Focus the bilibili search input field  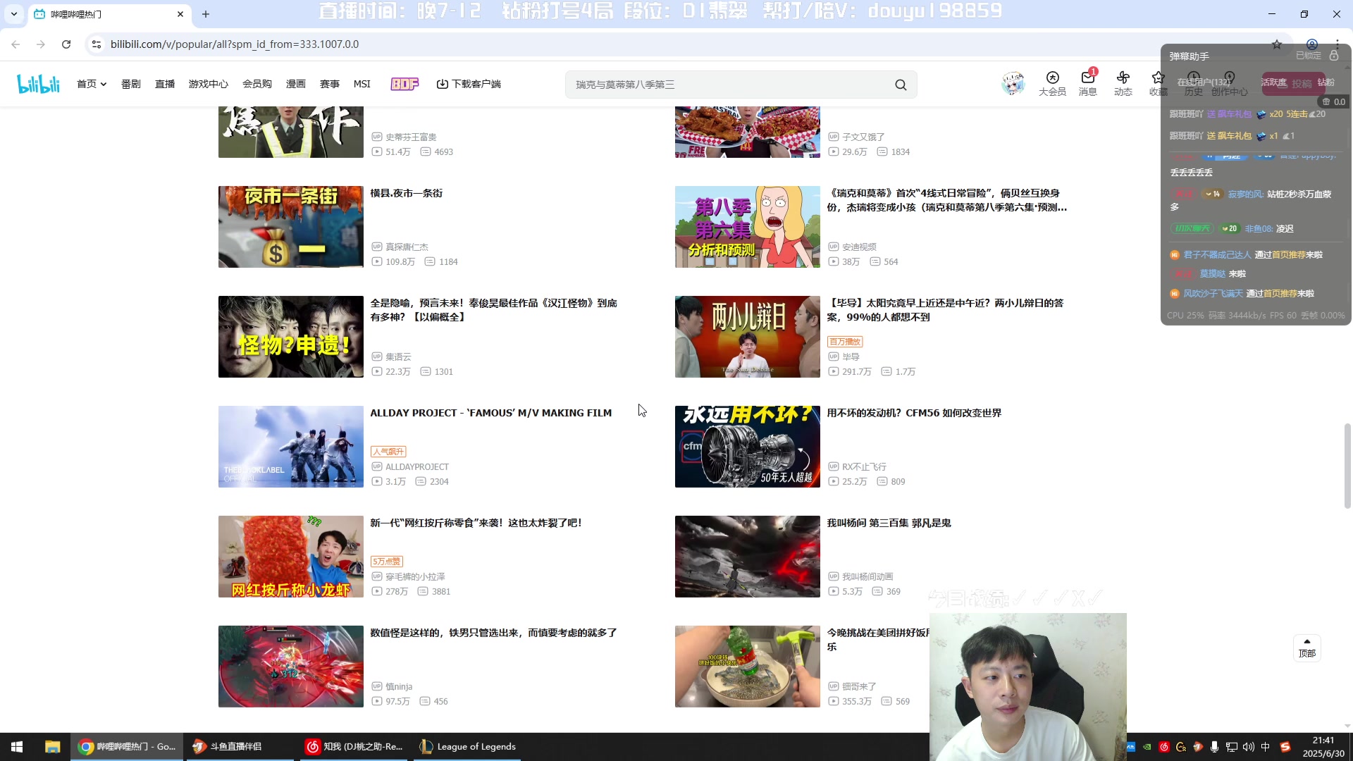point(729,85)
